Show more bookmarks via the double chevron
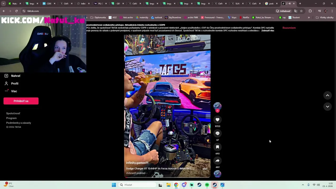 309,18
